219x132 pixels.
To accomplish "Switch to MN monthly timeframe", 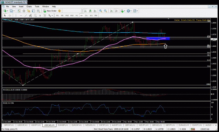I will click(x=96, y=15).
